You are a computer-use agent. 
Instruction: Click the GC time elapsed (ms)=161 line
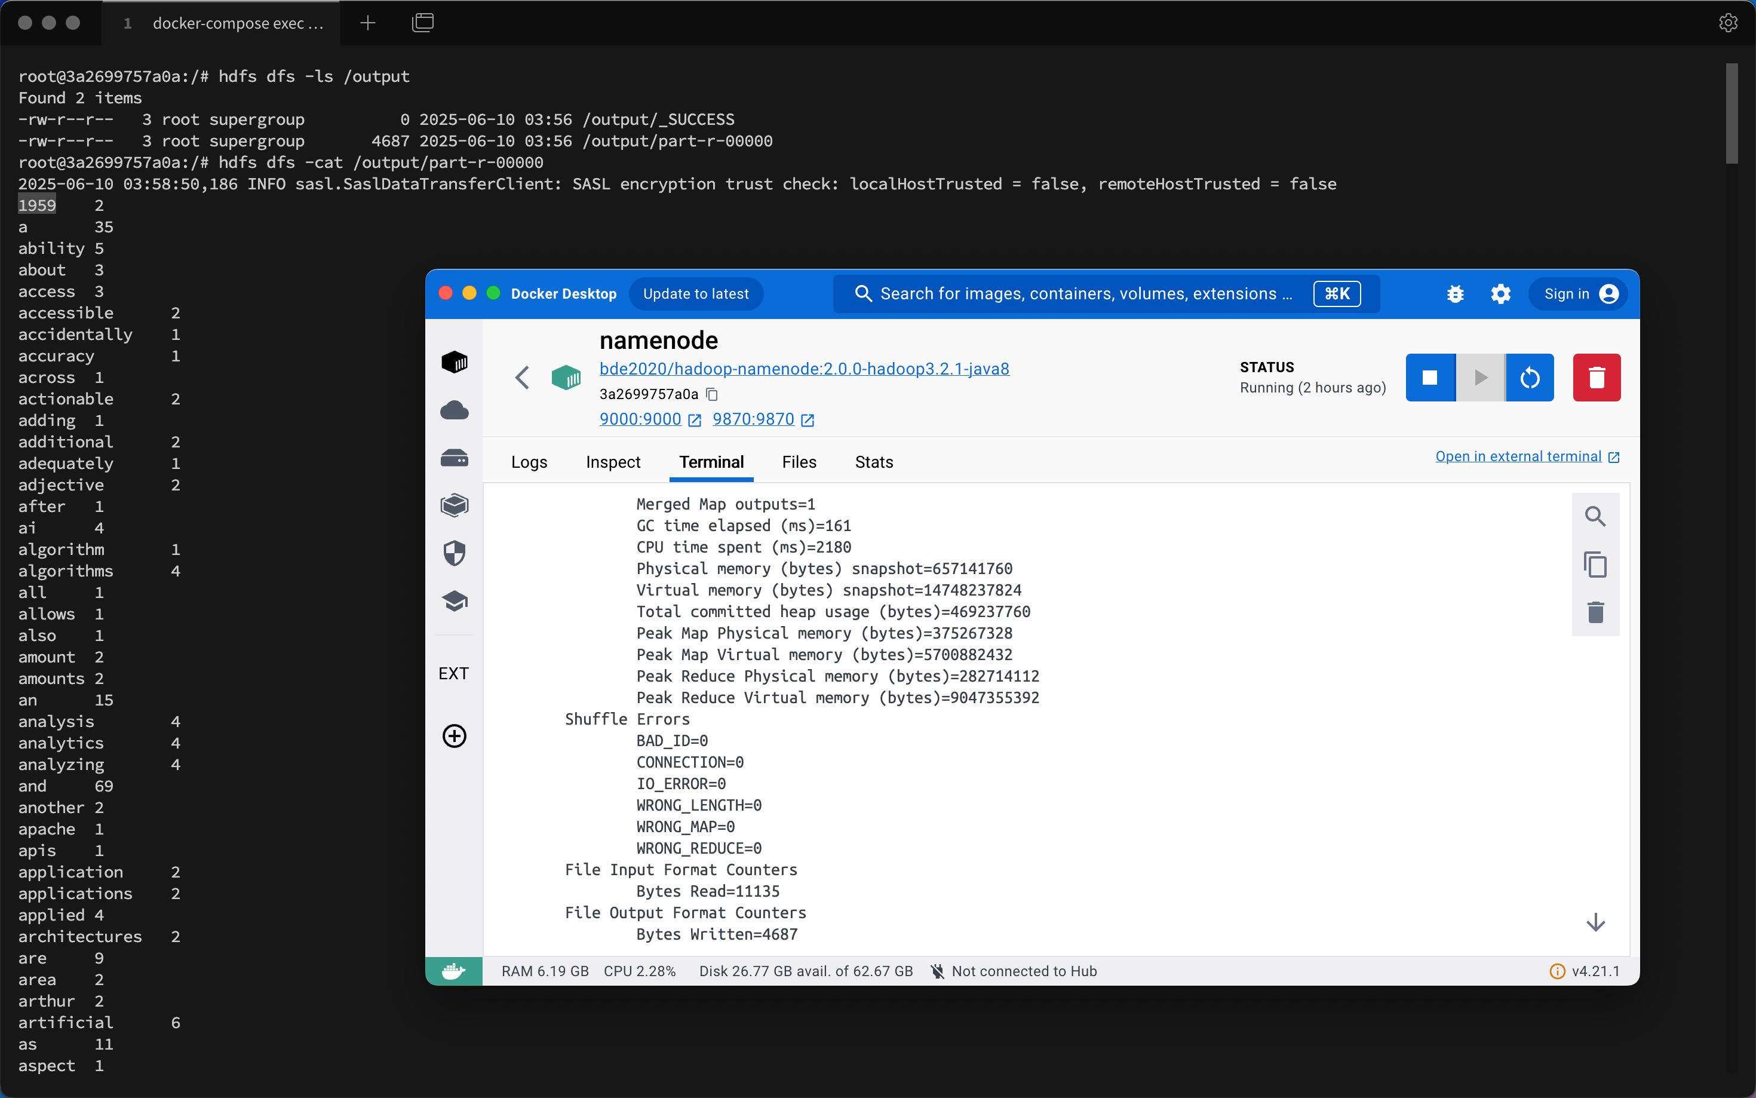click(x=744, y=525)
